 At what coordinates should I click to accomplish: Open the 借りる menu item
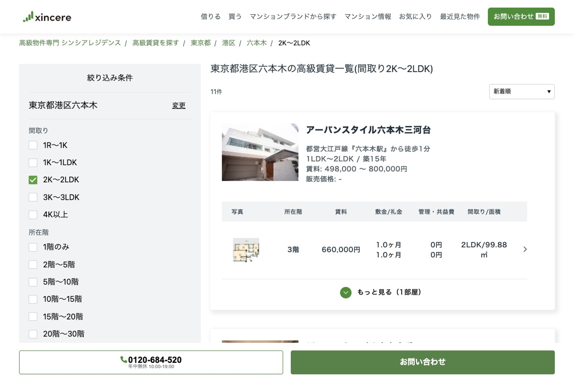pyautogui.click(x=210, y=17)
